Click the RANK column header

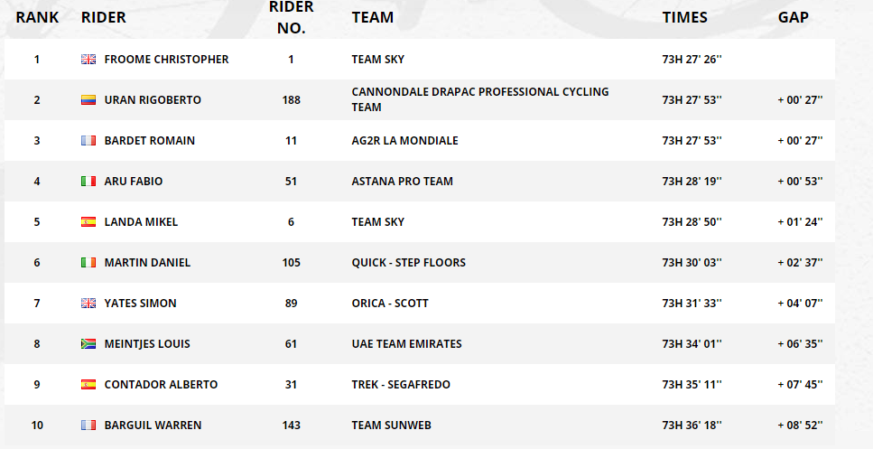tap(37, 17)
